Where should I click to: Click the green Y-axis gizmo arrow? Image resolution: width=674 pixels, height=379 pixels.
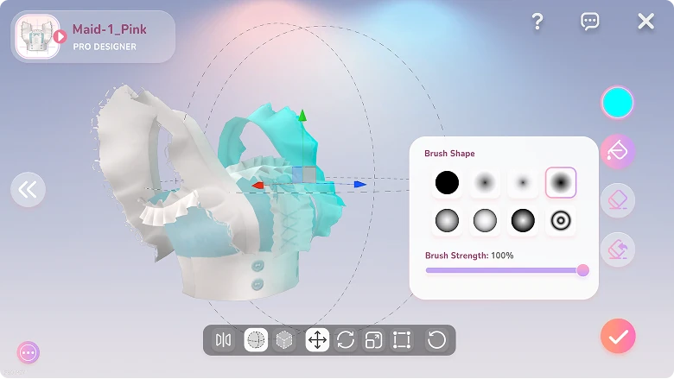pyautogui.click(x=302, y=116)
